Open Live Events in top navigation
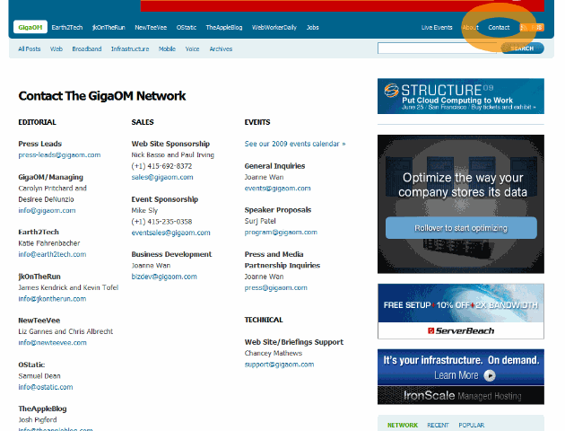Viewport: 565px width, 431px height. tap(437, 27)
